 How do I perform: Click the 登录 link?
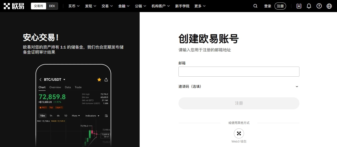coord(267,6)
